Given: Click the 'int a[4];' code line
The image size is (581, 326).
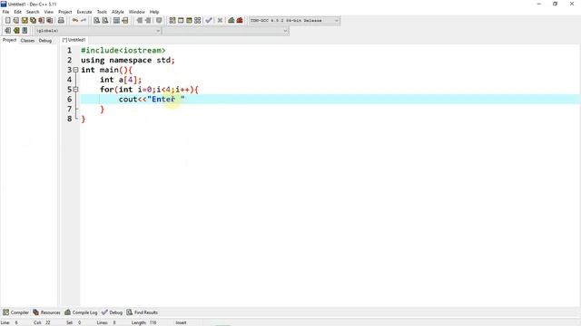Looking at the screenshot, I should pyautogui.click(x=121, y=80).
